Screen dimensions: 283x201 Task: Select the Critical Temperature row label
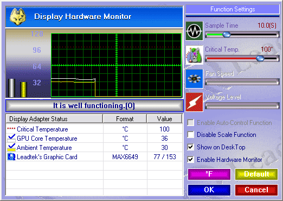pyautogui.click(x=42, y=129)
